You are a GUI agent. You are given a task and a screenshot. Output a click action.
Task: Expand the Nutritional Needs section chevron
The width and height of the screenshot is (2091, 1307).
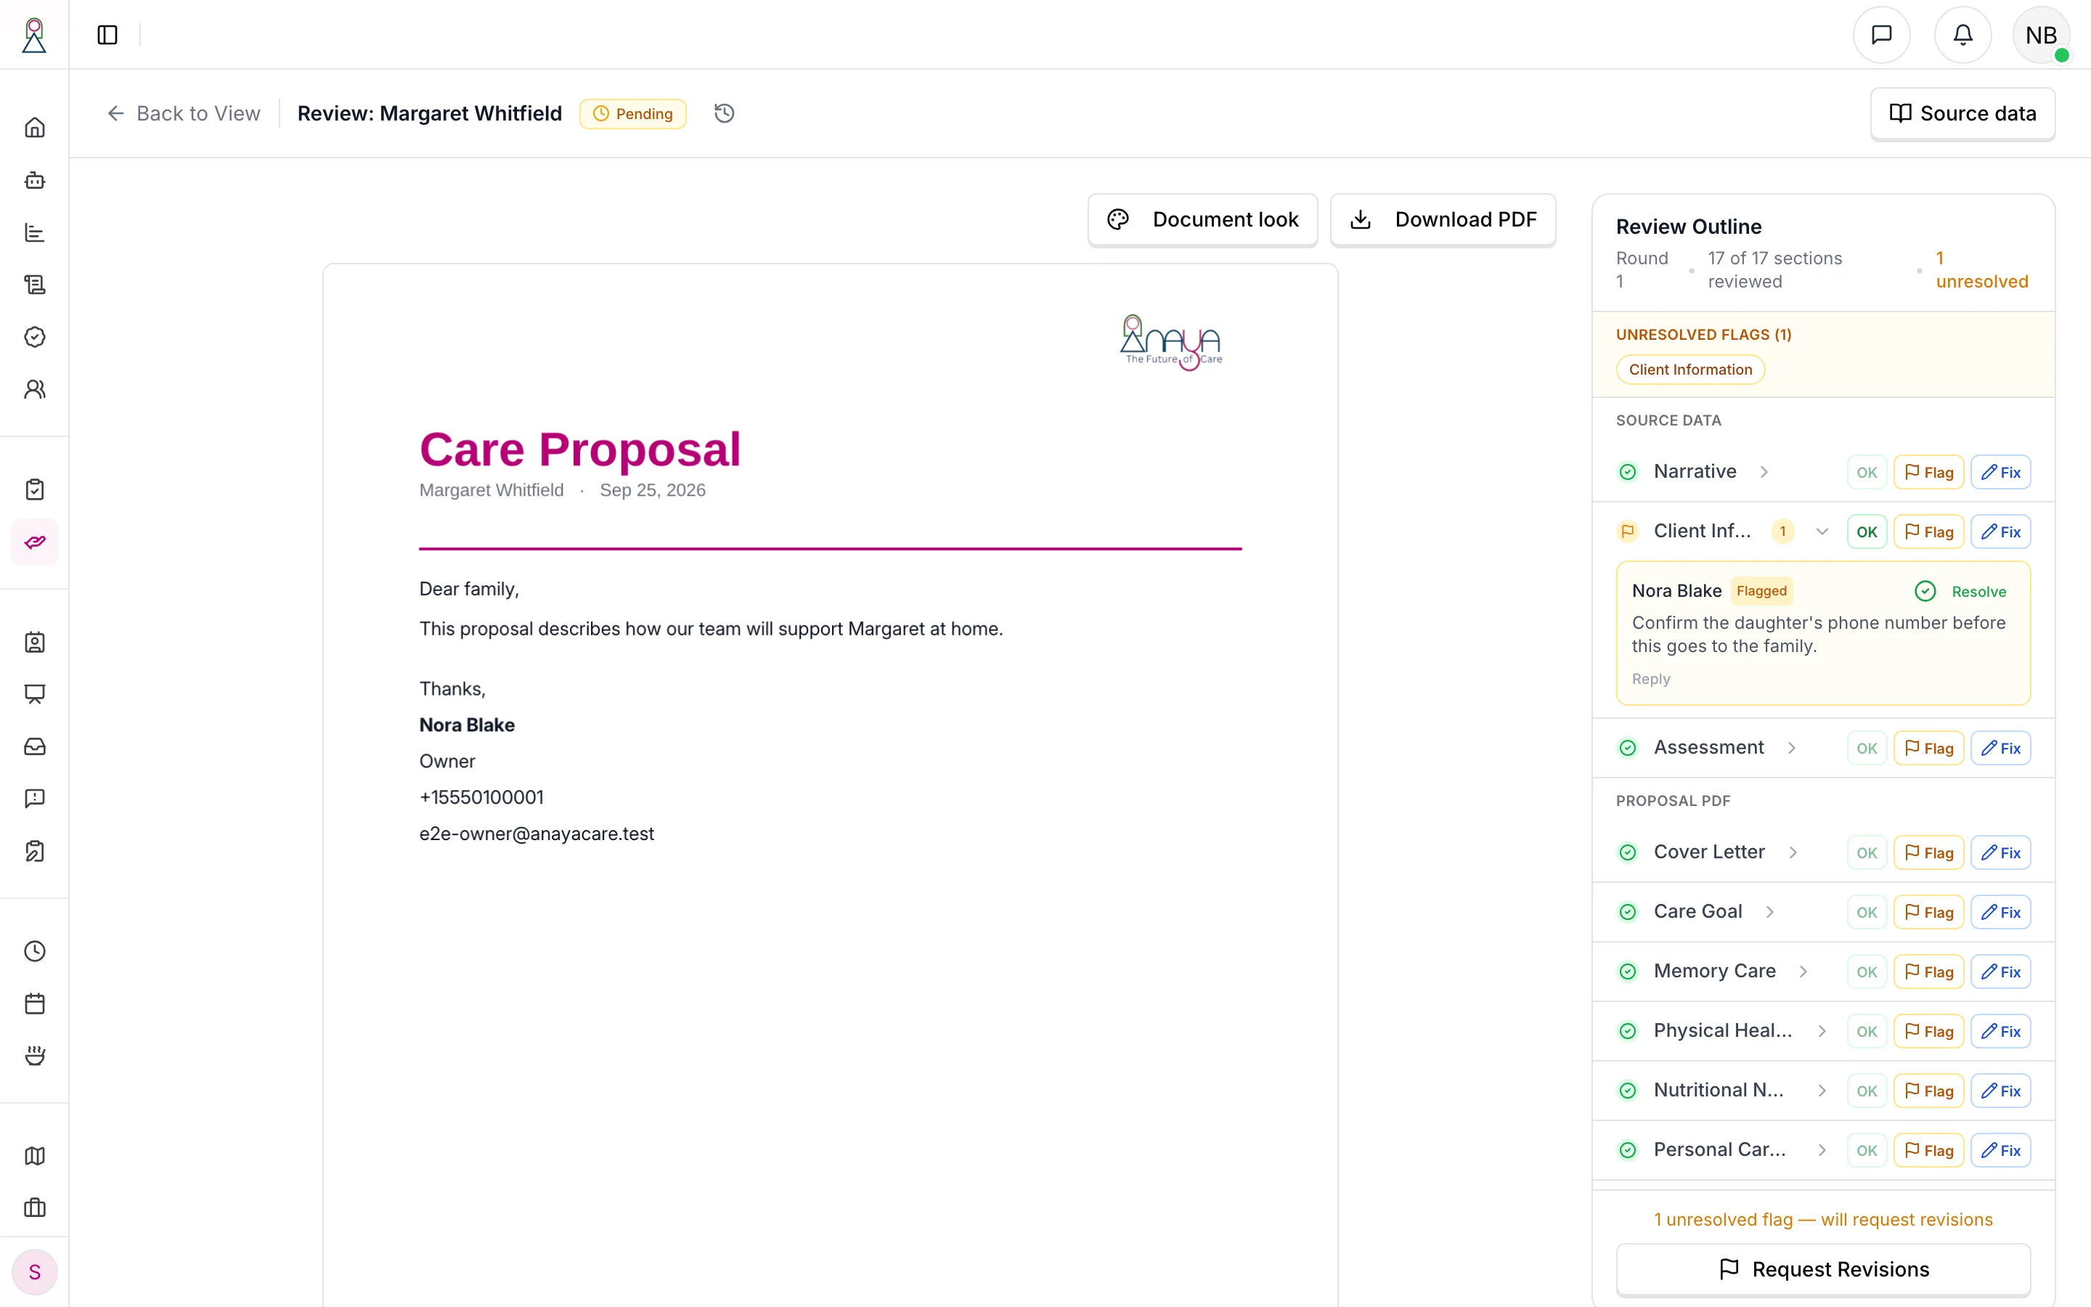pos(1822,1092)
